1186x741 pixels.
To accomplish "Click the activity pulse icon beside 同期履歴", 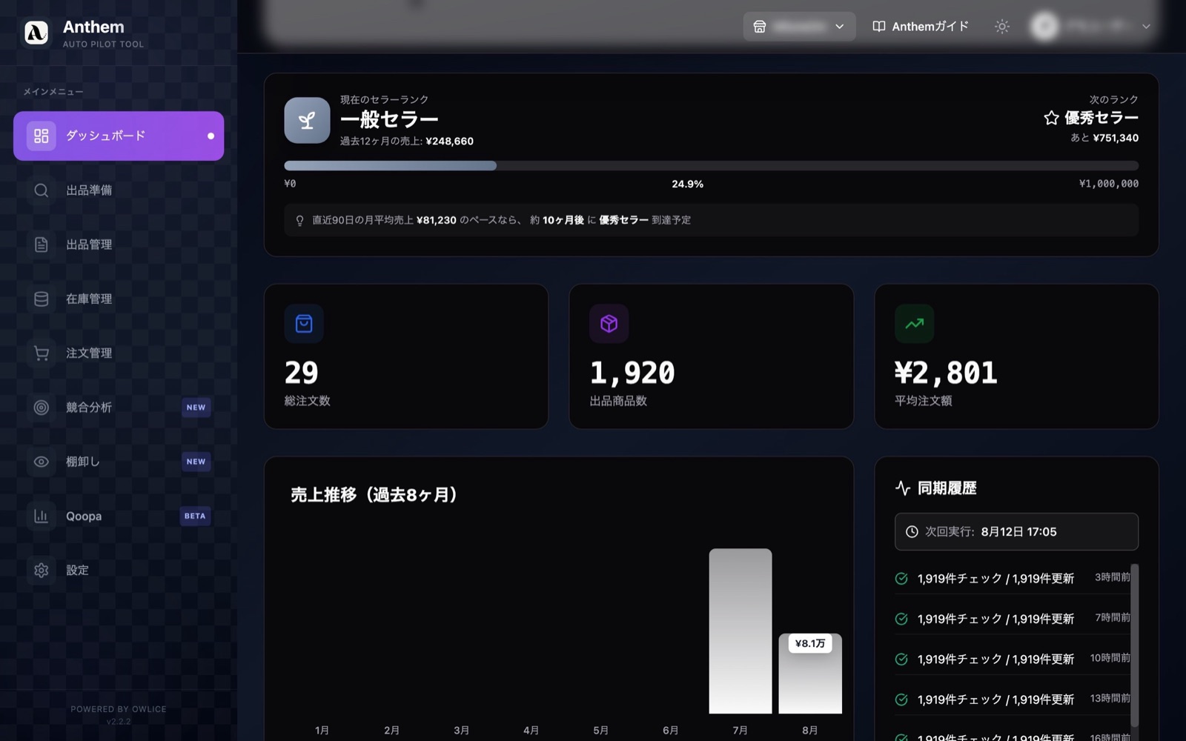I will [903, 488].
